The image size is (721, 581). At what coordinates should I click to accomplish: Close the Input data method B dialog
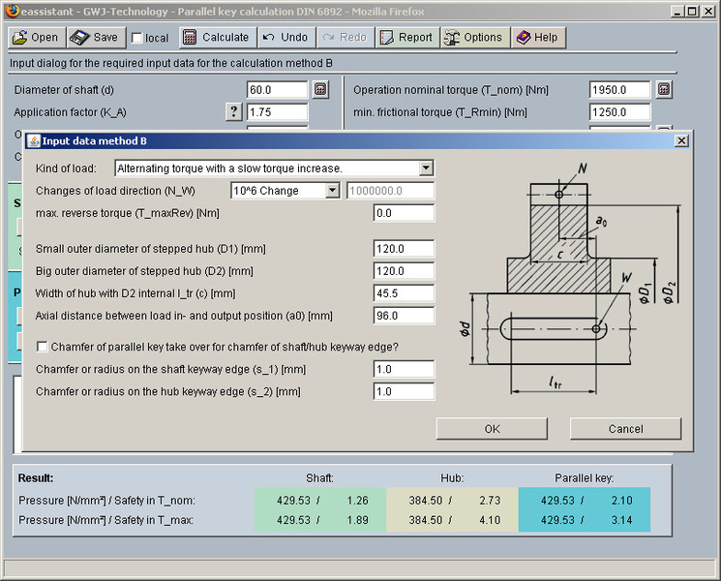(x=680, y=141)
